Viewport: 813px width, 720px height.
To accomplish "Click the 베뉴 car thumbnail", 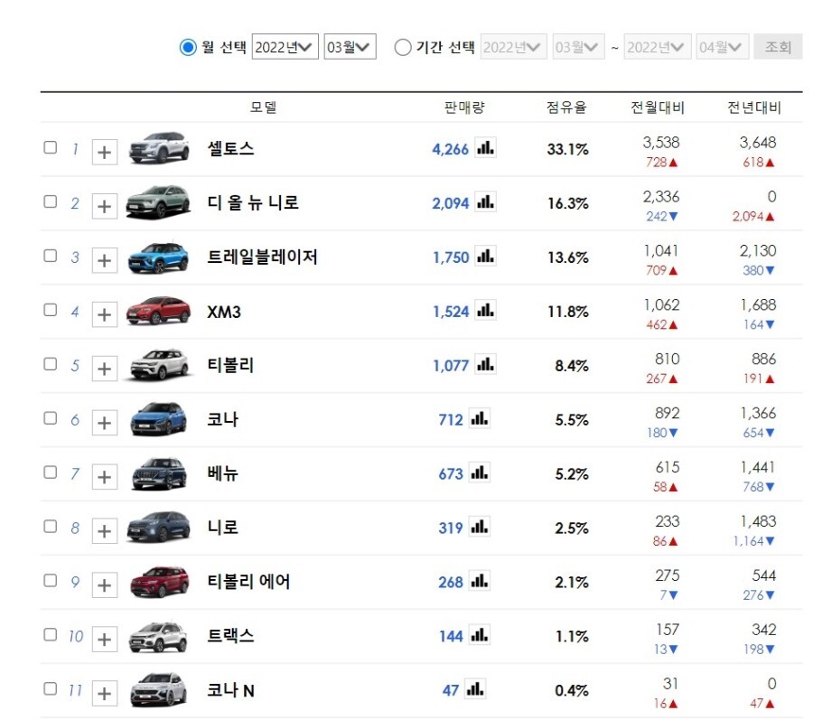I will pyautogui.click(x=159, y=473).
